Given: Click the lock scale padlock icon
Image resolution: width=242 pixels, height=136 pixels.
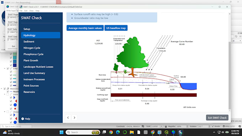Looking at the screenshot, I should click(x=166, y=126).
